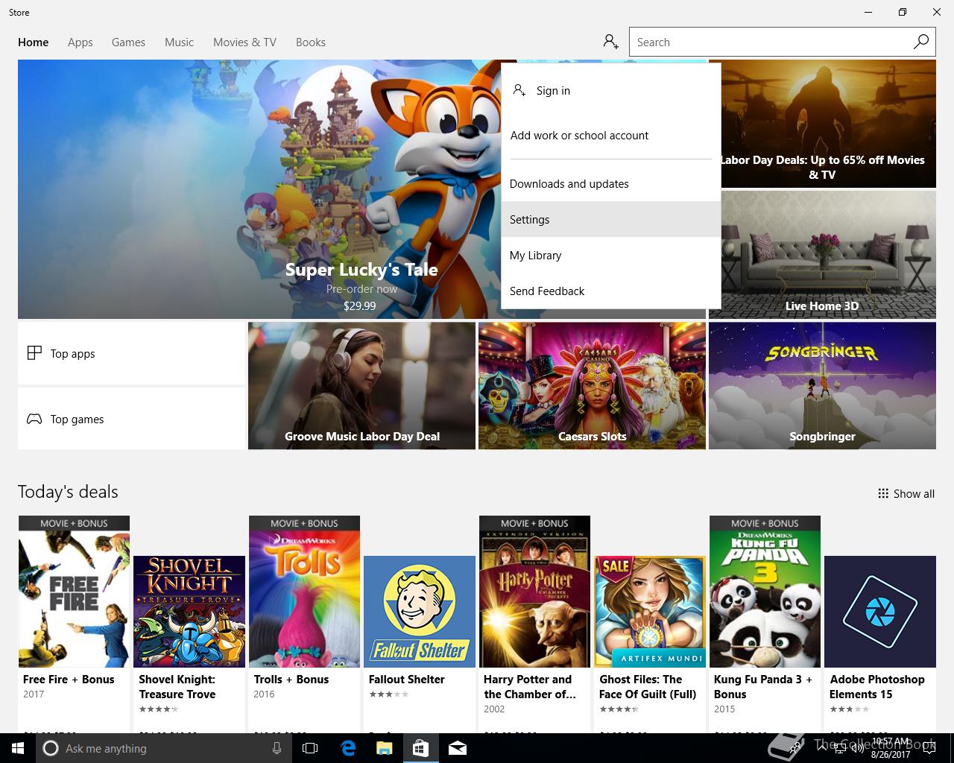Select the Kung Fu Panda 3 cover
This screenshot has width=954, height=763.
click(x=765, y=592)
